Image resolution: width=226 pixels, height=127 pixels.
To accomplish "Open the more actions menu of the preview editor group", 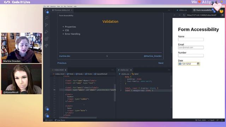I will 169,10.
